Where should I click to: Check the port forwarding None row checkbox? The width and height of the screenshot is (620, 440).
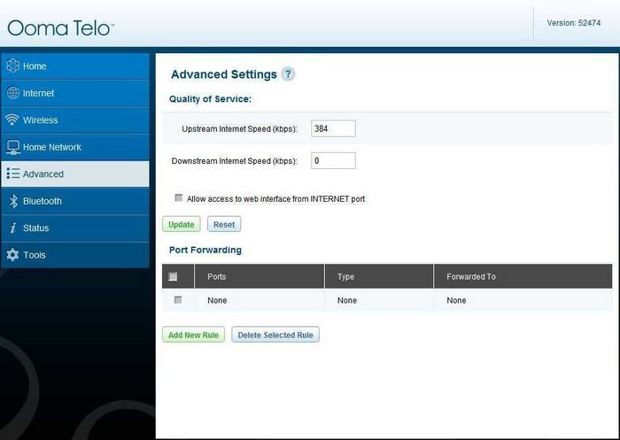pyautogui.click(x=178, y=299)
